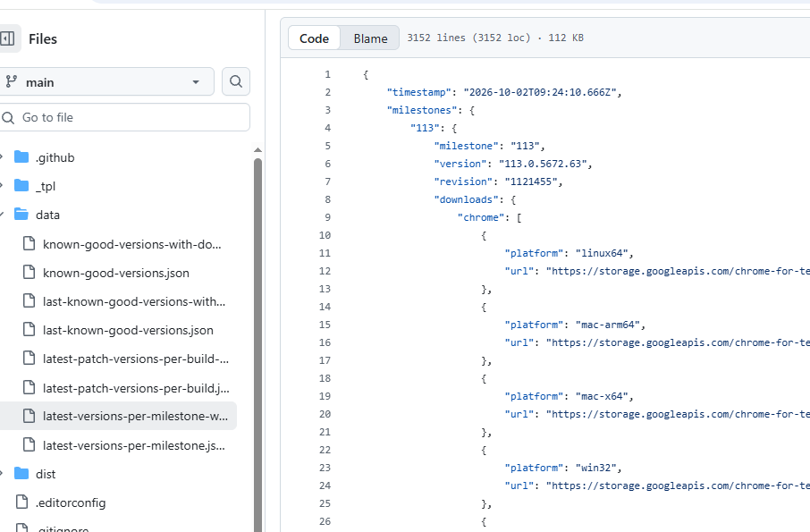Click the "win32" platform value

pyautogui.click(x=595, y=468)
